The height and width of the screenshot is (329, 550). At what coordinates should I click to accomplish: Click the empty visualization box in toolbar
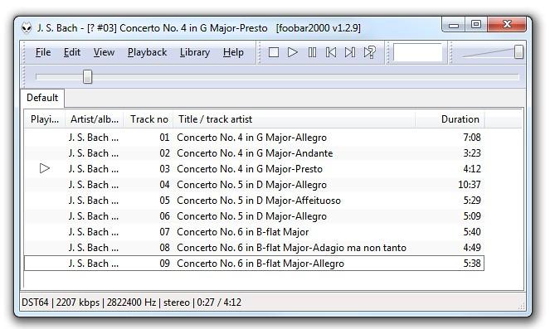[x=418, y=52]
